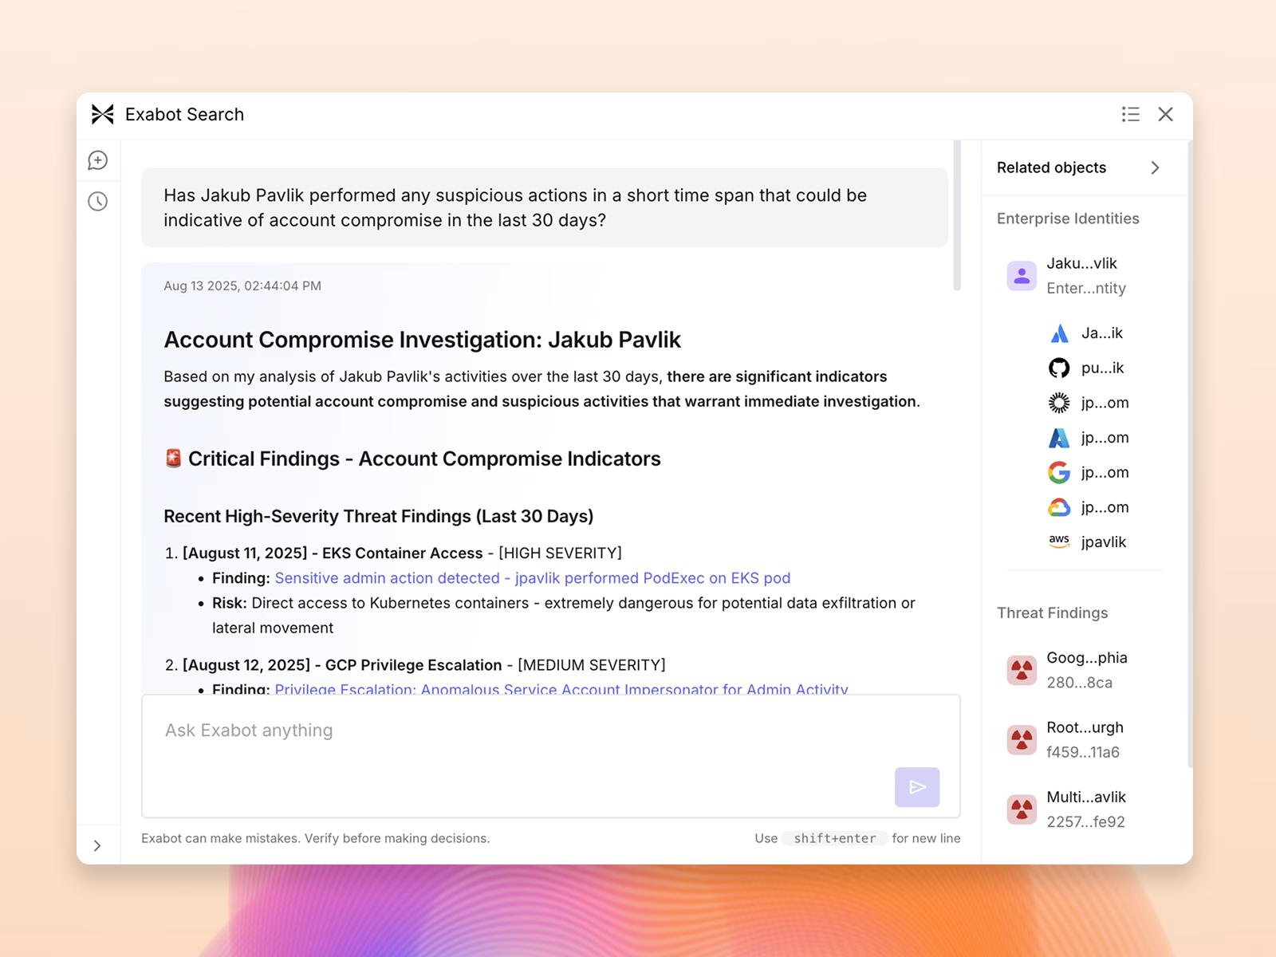Click the Enter...ntity subtitle
The height and width of the screenshot is (957, 1276).
pyautogui.click(x=1086, y=288)
